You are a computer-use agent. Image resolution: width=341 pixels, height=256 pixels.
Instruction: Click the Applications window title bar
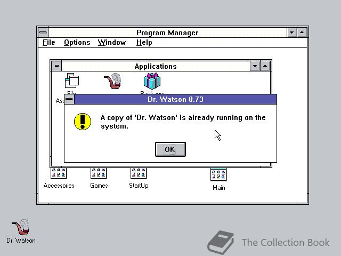coord(156,66)
